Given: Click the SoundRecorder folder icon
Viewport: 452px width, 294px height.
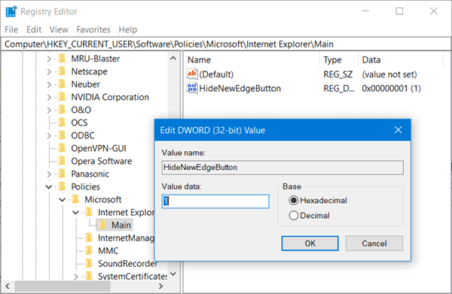Looking at the screenshot, I should pyautogui.click(x=89, y=263).
